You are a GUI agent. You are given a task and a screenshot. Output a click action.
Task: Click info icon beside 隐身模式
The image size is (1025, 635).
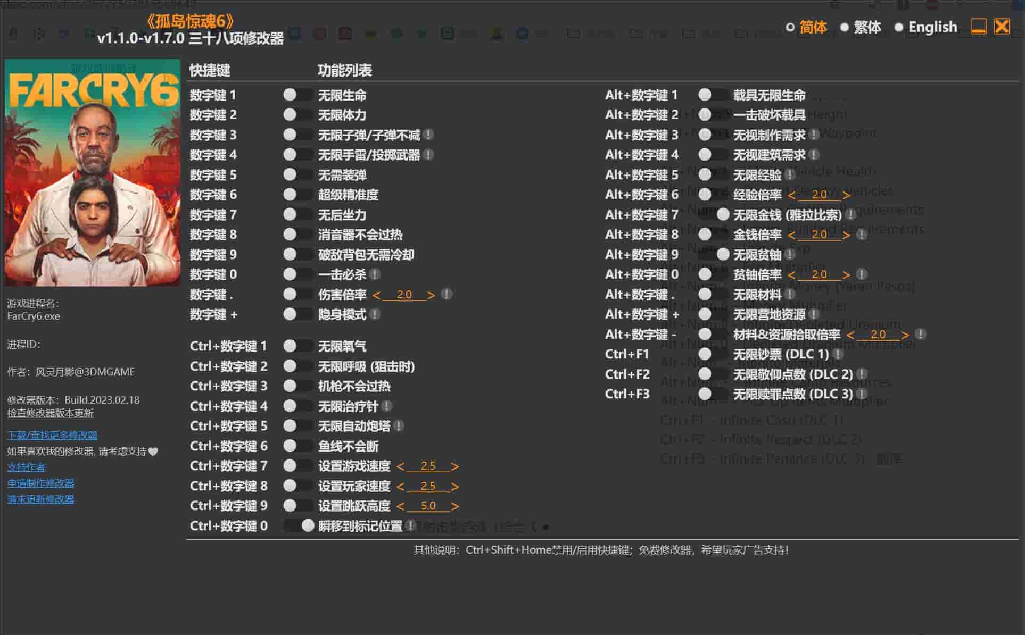[x=375, y=314]
